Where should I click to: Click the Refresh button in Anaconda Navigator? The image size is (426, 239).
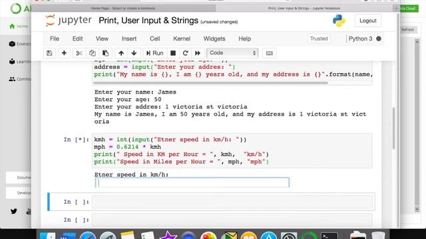(408, 29)
